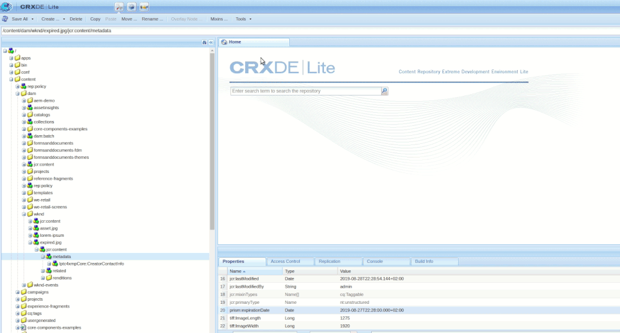The image size is (620, 333).
Task: Expand the apps folder in tree
Action: (x=11, y=58)
